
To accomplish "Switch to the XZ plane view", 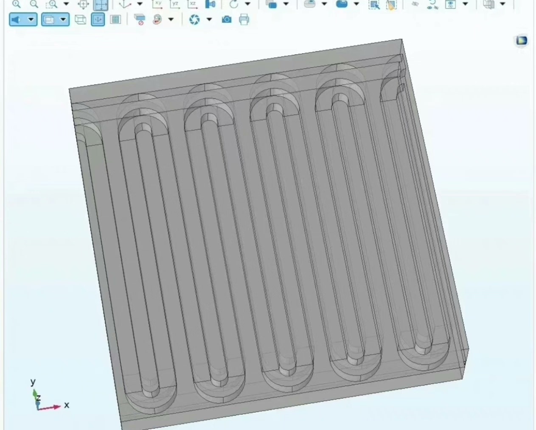I will click(x=193, y=4).
